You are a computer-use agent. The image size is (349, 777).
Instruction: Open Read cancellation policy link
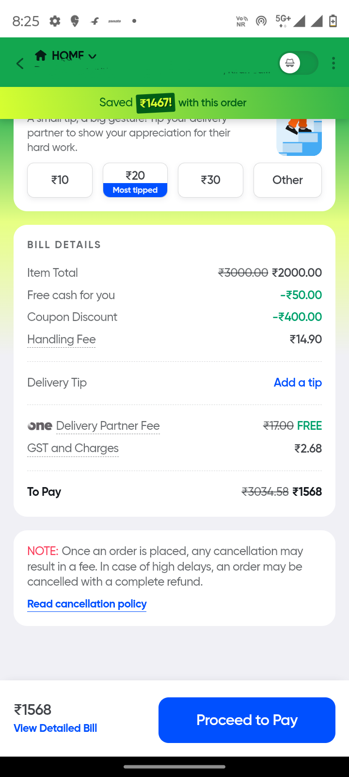pos(87,604)
